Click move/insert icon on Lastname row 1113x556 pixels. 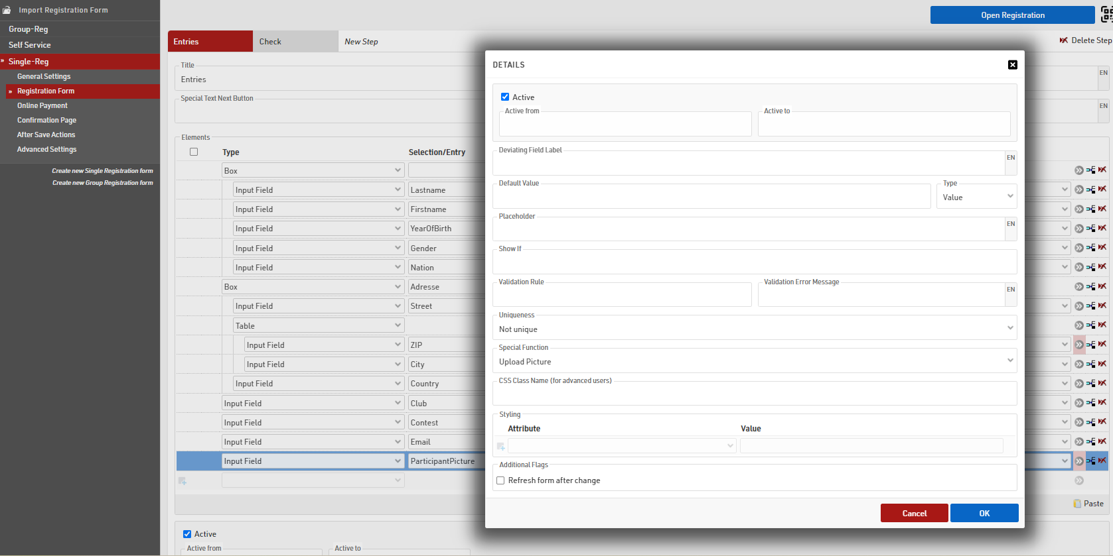(x=1090, y=190)
